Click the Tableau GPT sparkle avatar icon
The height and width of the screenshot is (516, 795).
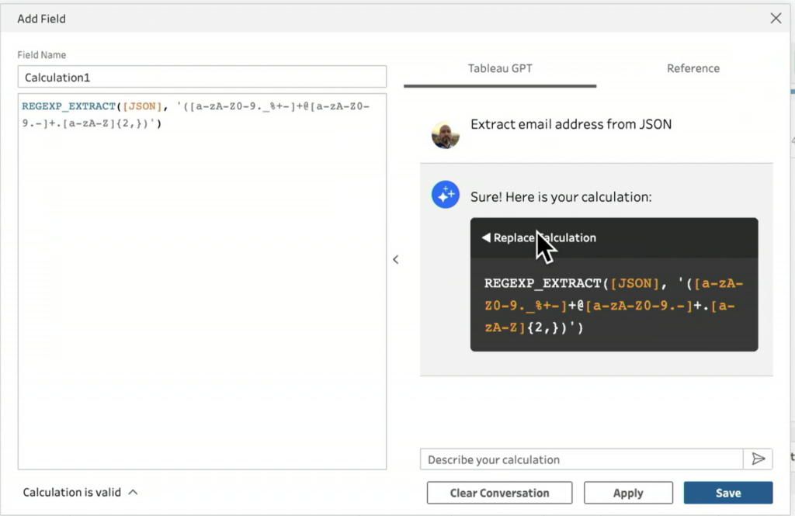pos(446,196)
